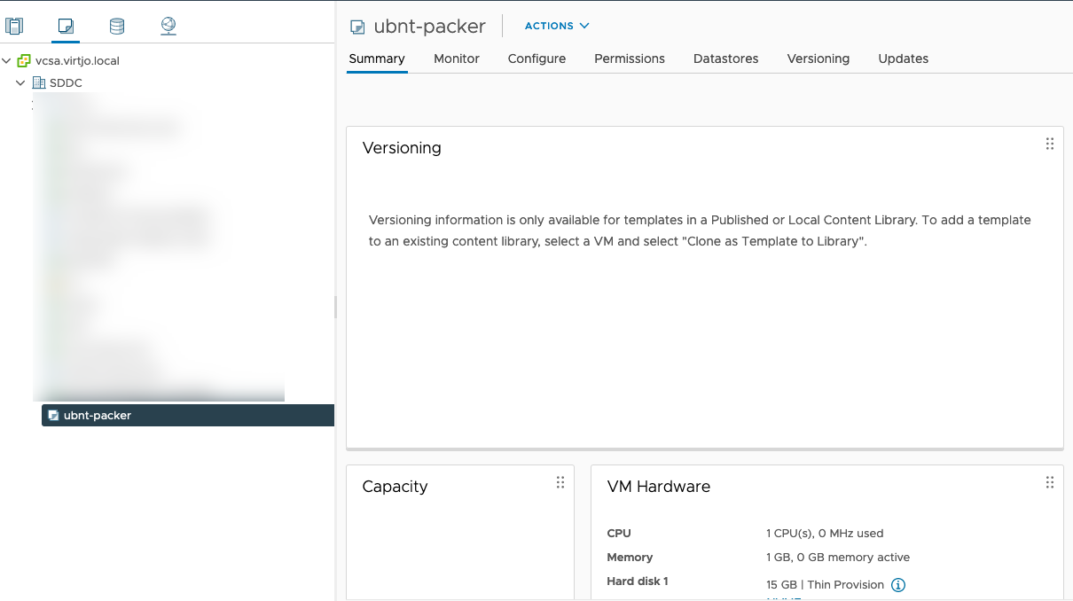Open the Networking inventory view
This screenshot has width=1073, height=601.
[x=167, y=26]
